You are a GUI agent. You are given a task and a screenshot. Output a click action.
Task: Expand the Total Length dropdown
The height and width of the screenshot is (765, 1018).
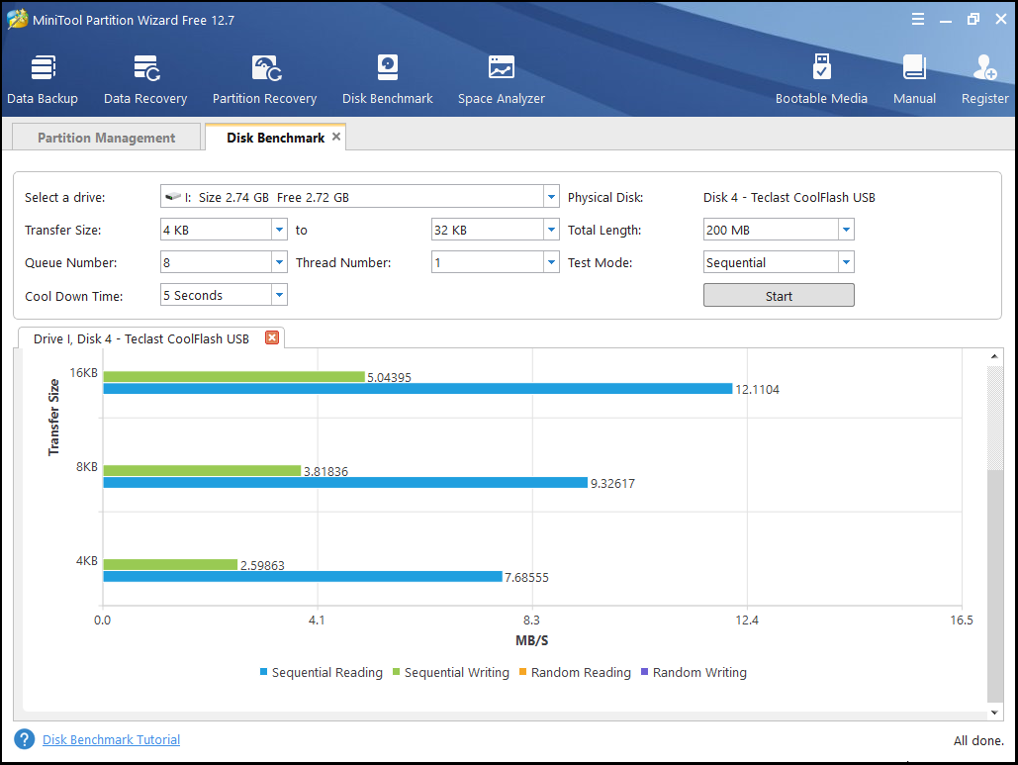tap(846, 230)
